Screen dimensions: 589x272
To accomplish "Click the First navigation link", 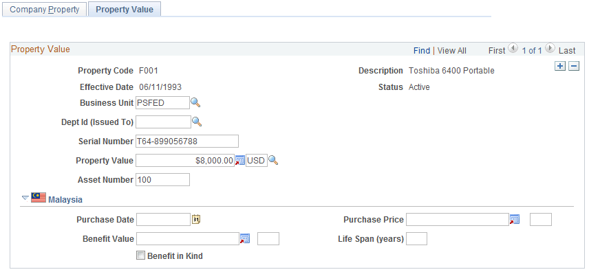I will click(x=497, y=51).
